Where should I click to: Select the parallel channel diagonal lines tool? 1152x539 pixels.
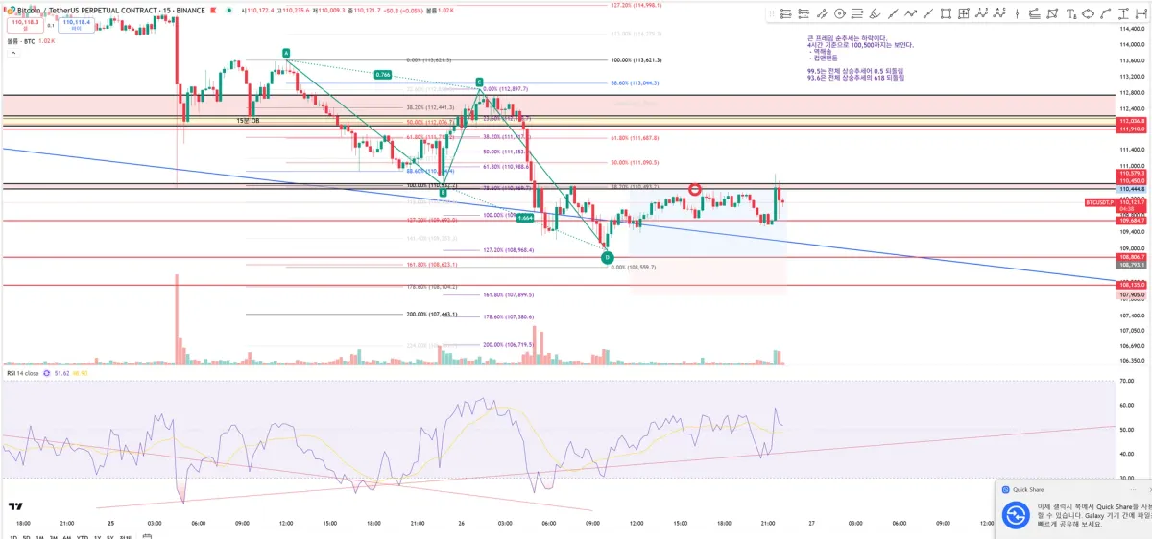pyautogui.click(x=822, y=13)
